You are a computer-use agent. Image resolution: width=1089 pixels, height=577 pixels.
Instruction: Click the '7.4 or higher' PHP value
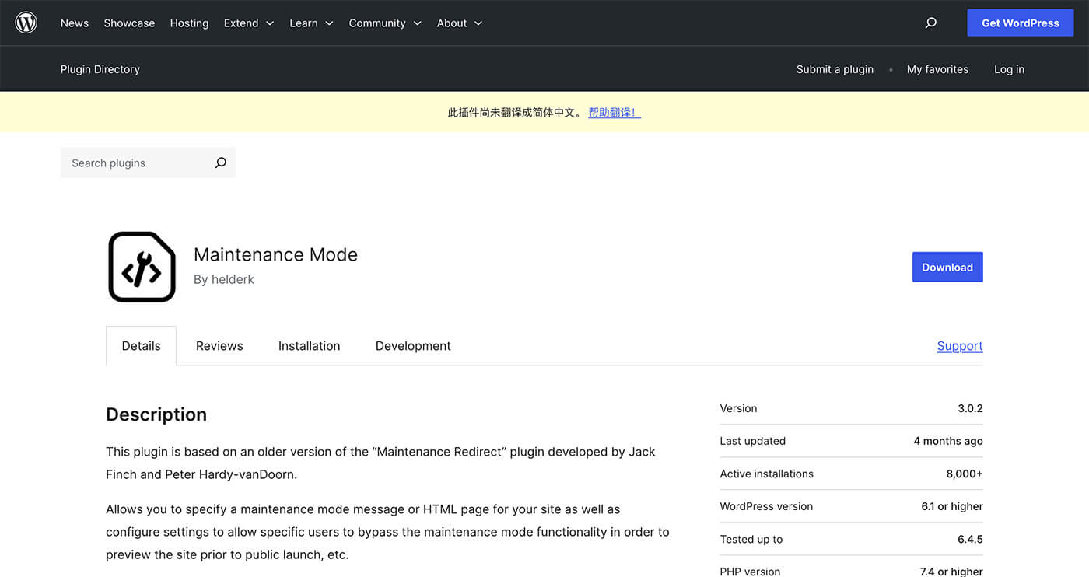point(951,572)
